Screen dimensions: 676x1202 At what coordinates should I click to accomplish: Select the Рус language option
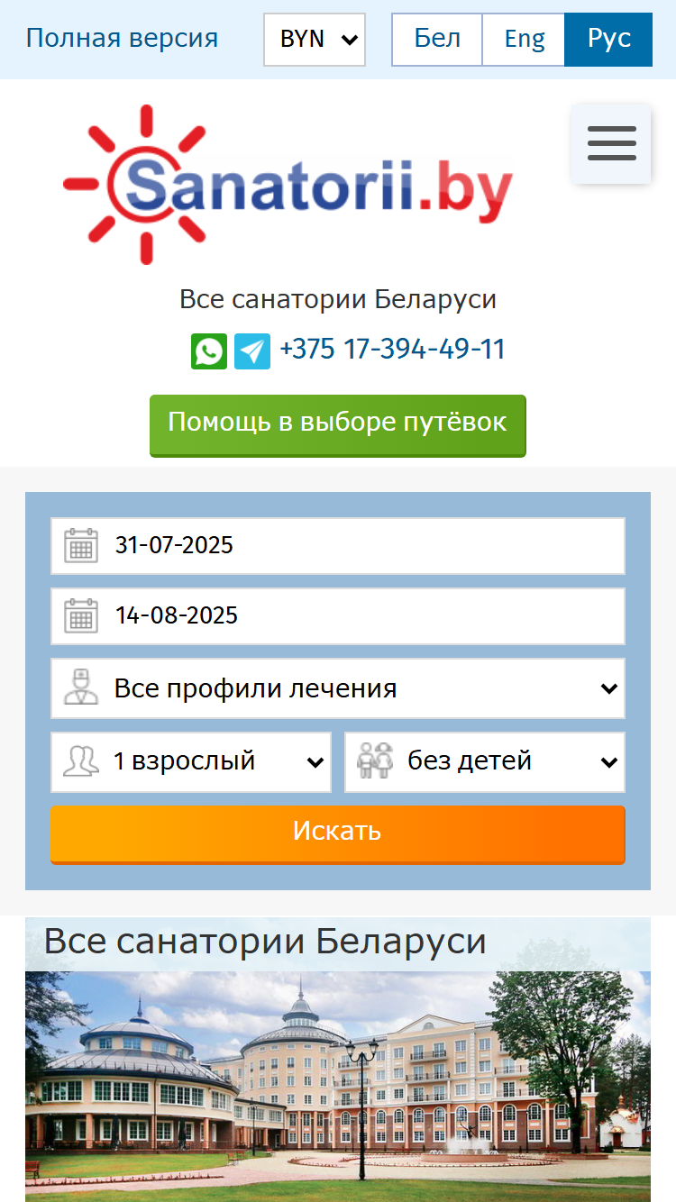(x=608, y=40)
